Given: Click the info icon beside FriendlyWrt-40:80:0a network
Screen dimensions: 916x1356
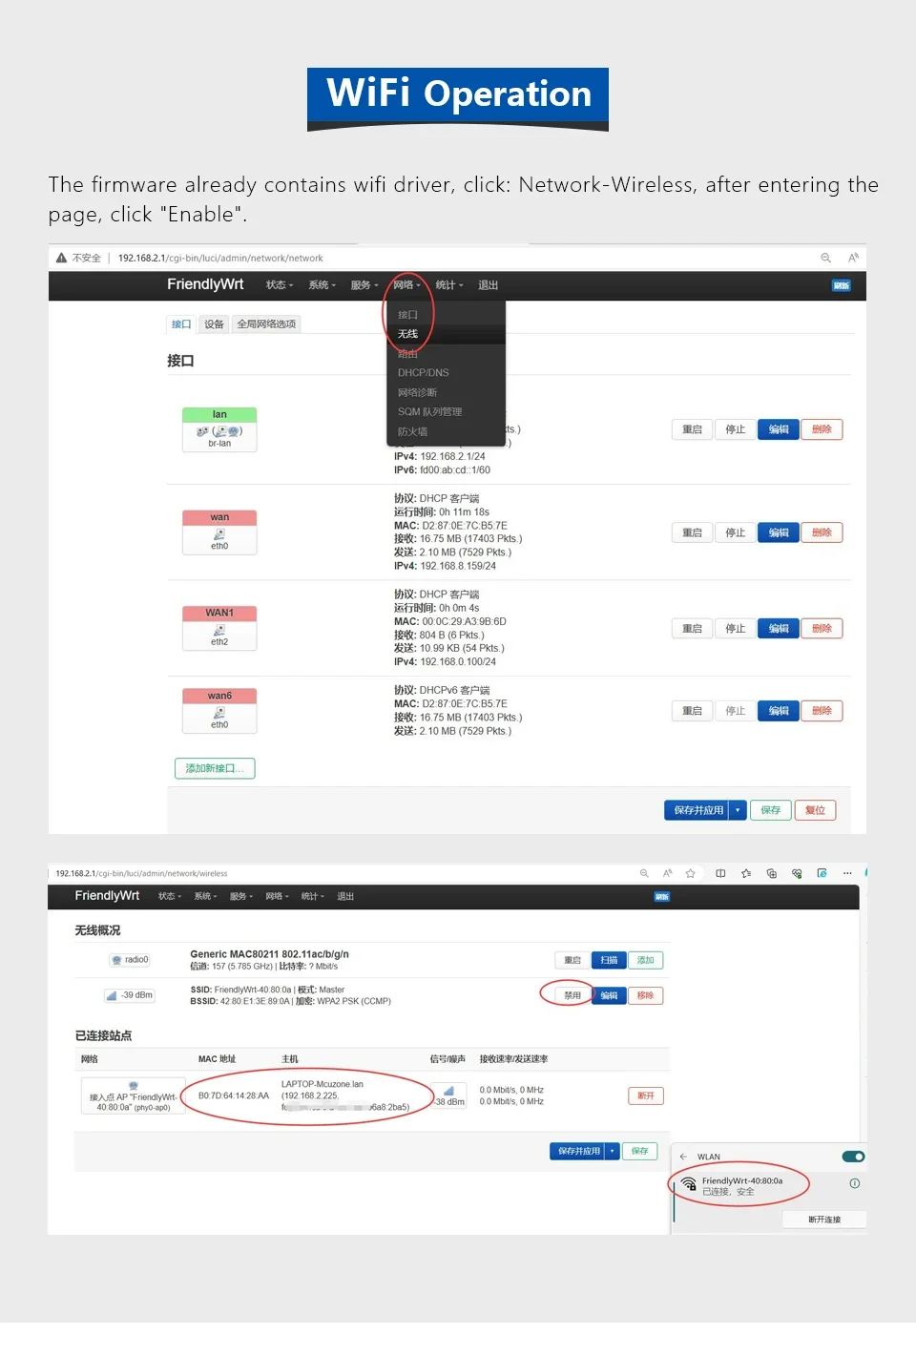Looking at the screenshot, I should click(x=855, y=1183).
